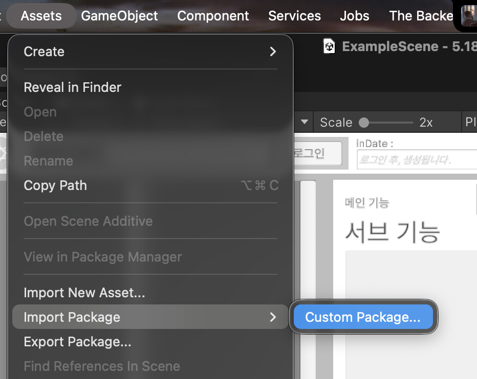Select Copy Path from the menu
The height and width of the screenshot is (379, 477).
[x=55, y=185]
